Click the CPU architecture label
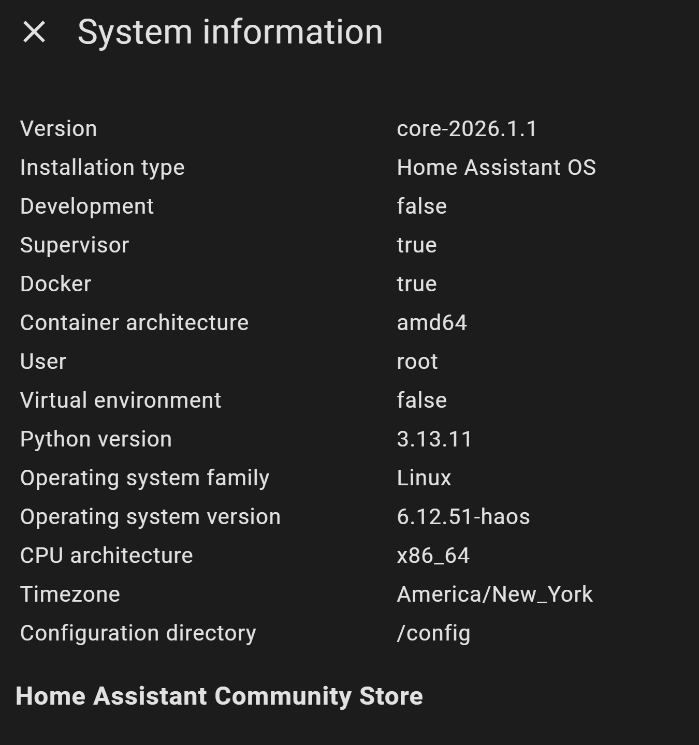This screenshot has width=699, height=745. pos(106,556)
